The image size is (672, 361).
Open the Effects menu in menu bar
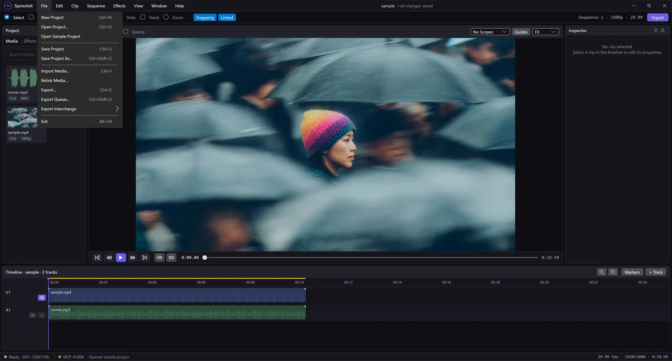point(119,6)
